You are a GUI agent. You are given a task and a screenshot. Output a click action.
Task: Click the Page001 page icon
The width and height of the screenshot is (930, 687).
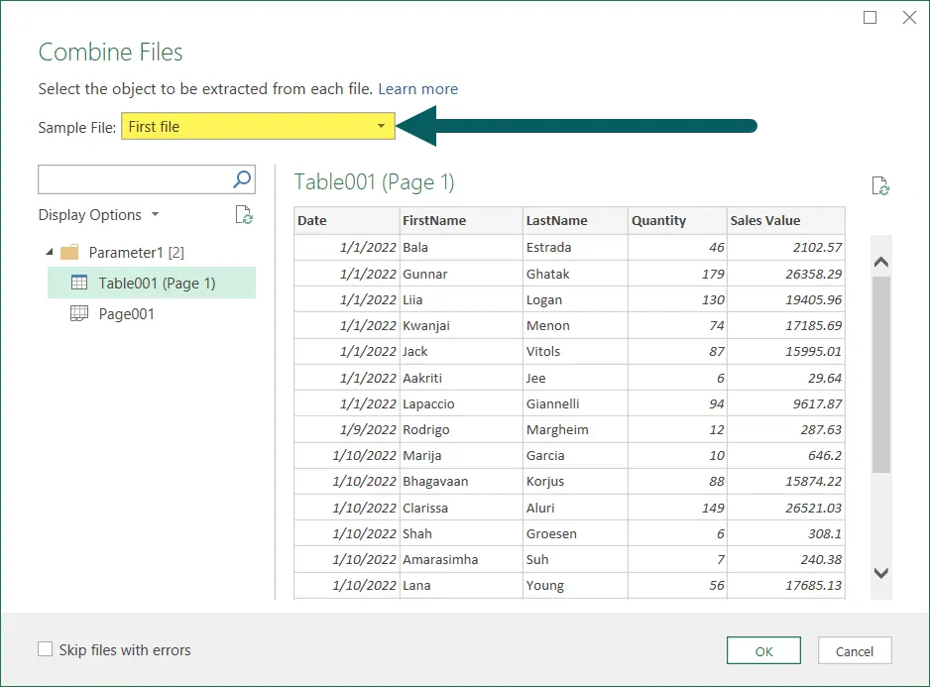[x=79, y=314]
